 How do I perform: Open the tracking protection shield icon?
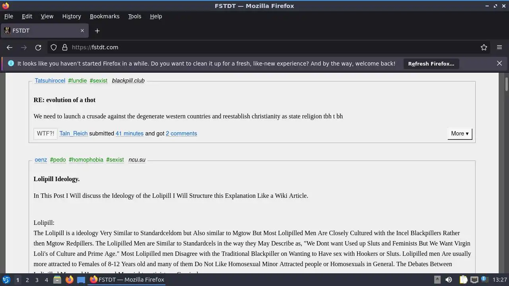(54, 47)
